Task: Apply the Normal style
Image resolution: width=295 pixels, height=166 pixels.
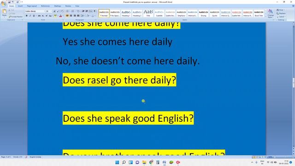Action: coord(104,13)
